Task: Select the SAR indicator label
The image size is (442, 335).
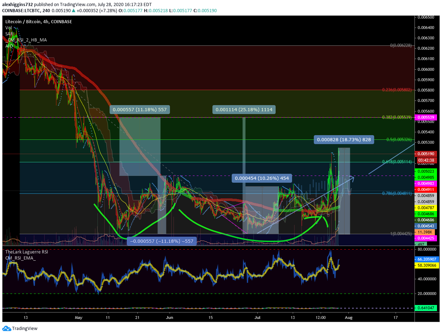Action: tap(9, 34)
